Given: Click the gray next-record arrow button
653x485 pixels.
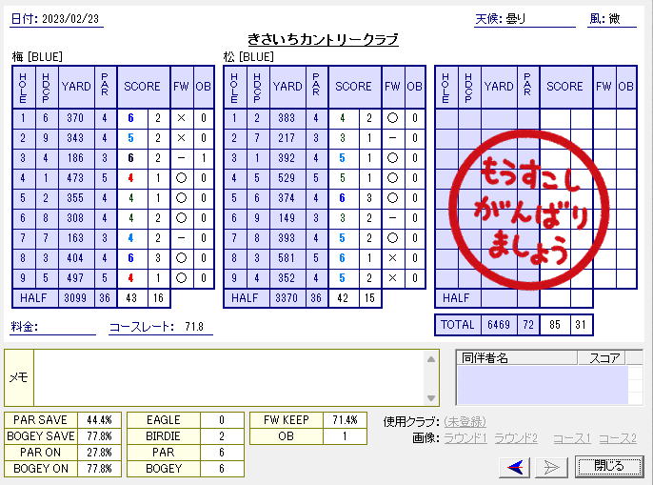Looking at the screenshot, I should (551, 467).
